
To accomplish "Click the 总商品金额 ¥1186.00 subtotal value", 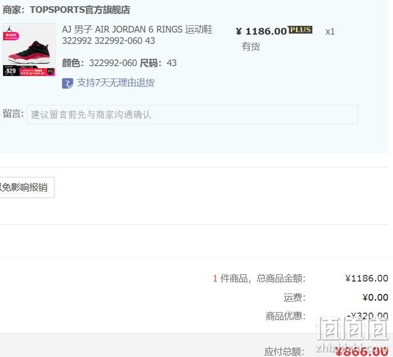I will point(367,278).
